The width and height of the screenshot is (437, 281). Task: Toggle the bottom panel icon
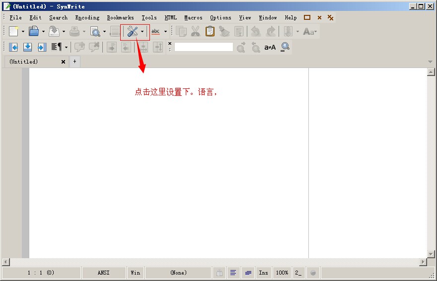(x=28, y=47)
